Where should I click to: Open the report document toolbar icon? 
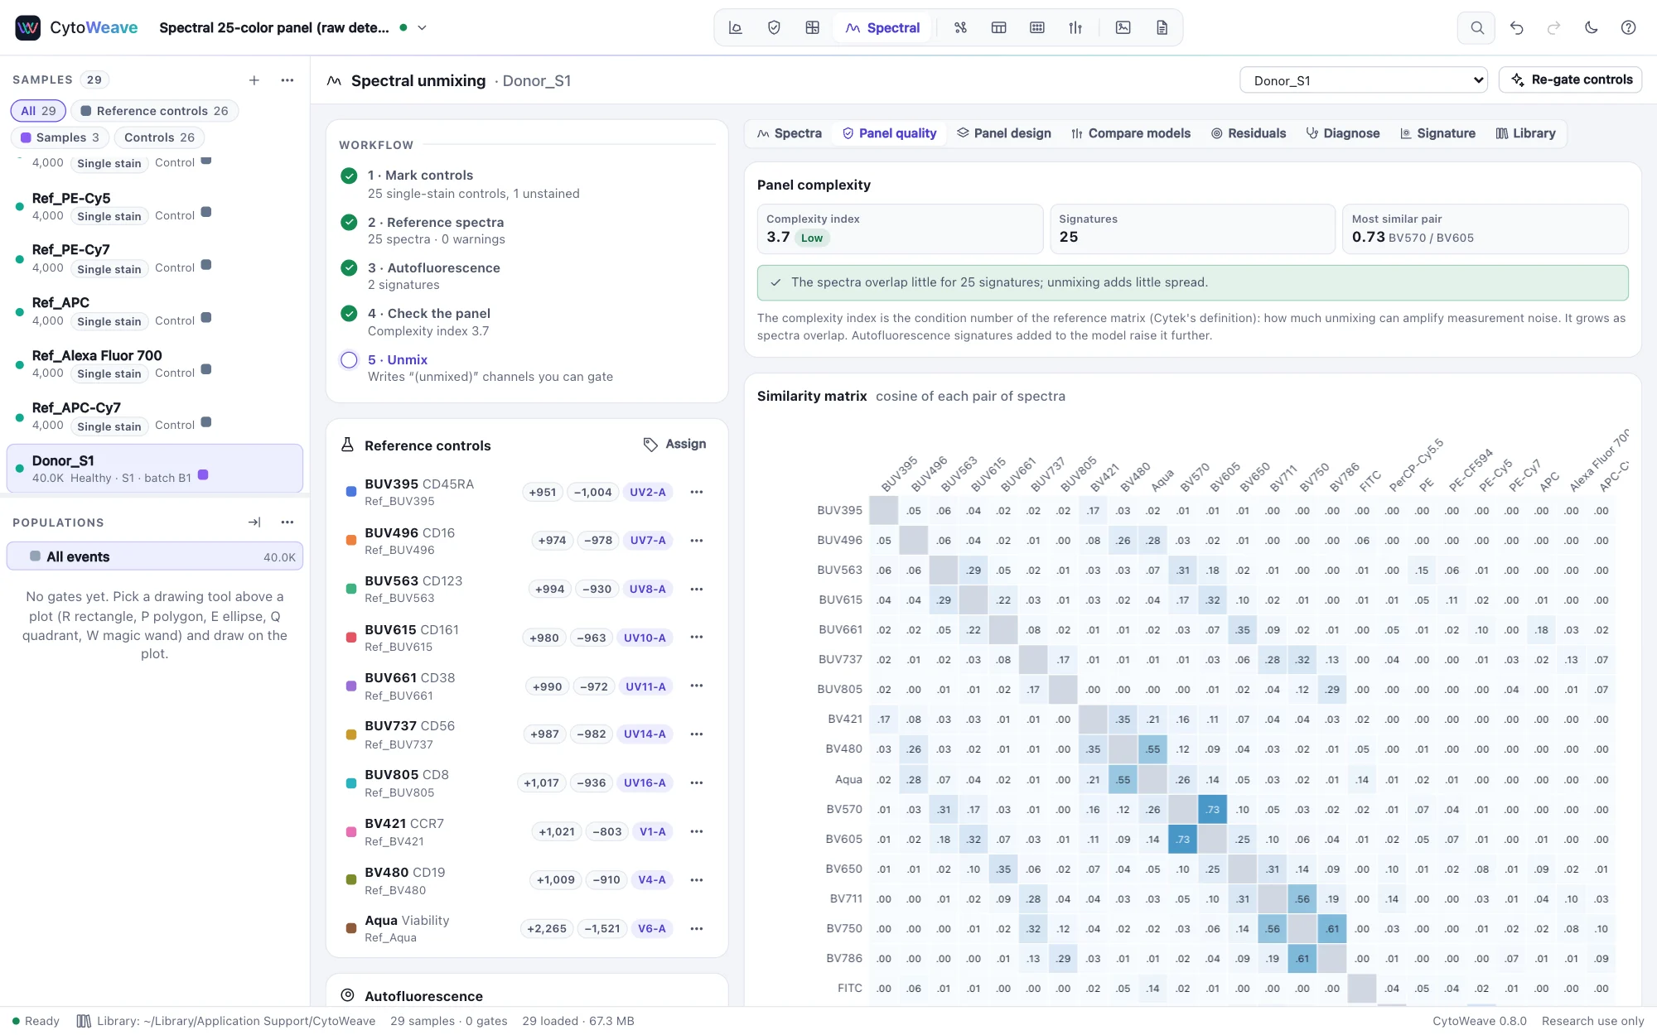1162,27
